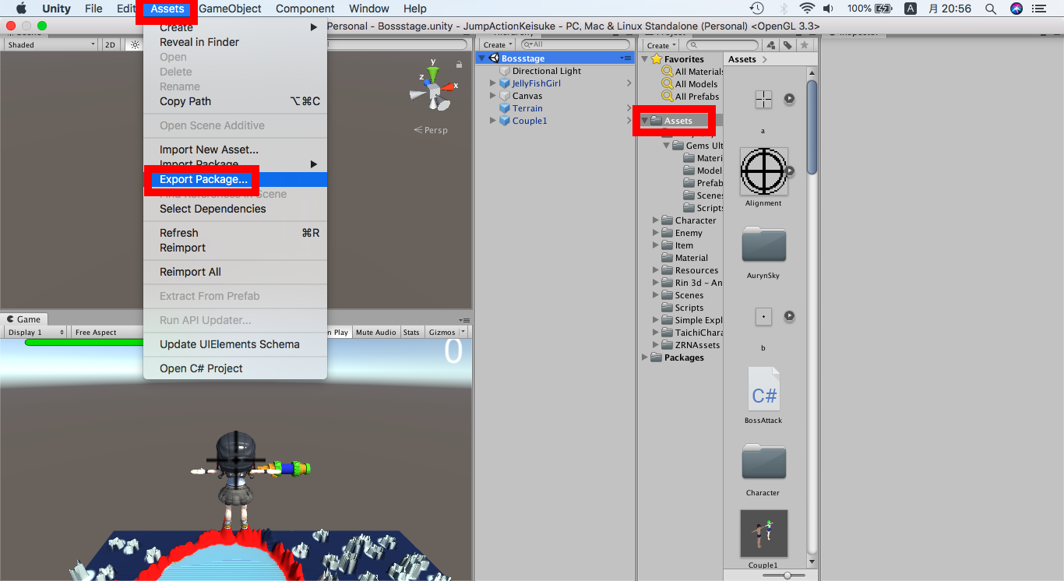
Task: Open the Time Machine status icon
Action: click(756, 9)
